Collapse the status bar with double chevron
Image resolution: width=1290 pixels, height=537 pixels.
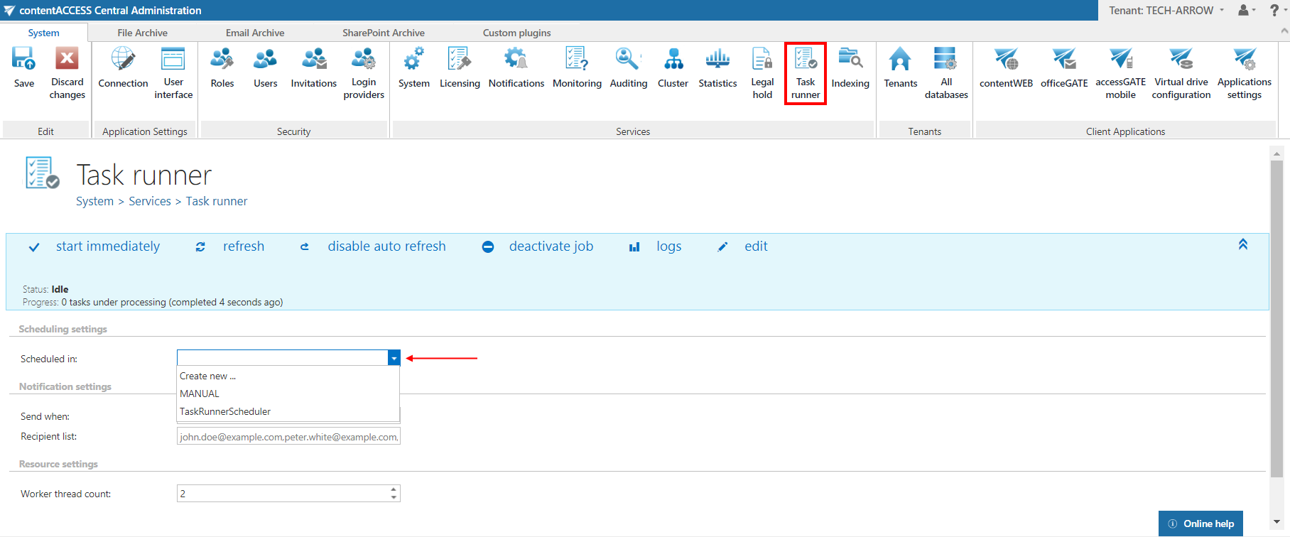(x=1243, y=244)
